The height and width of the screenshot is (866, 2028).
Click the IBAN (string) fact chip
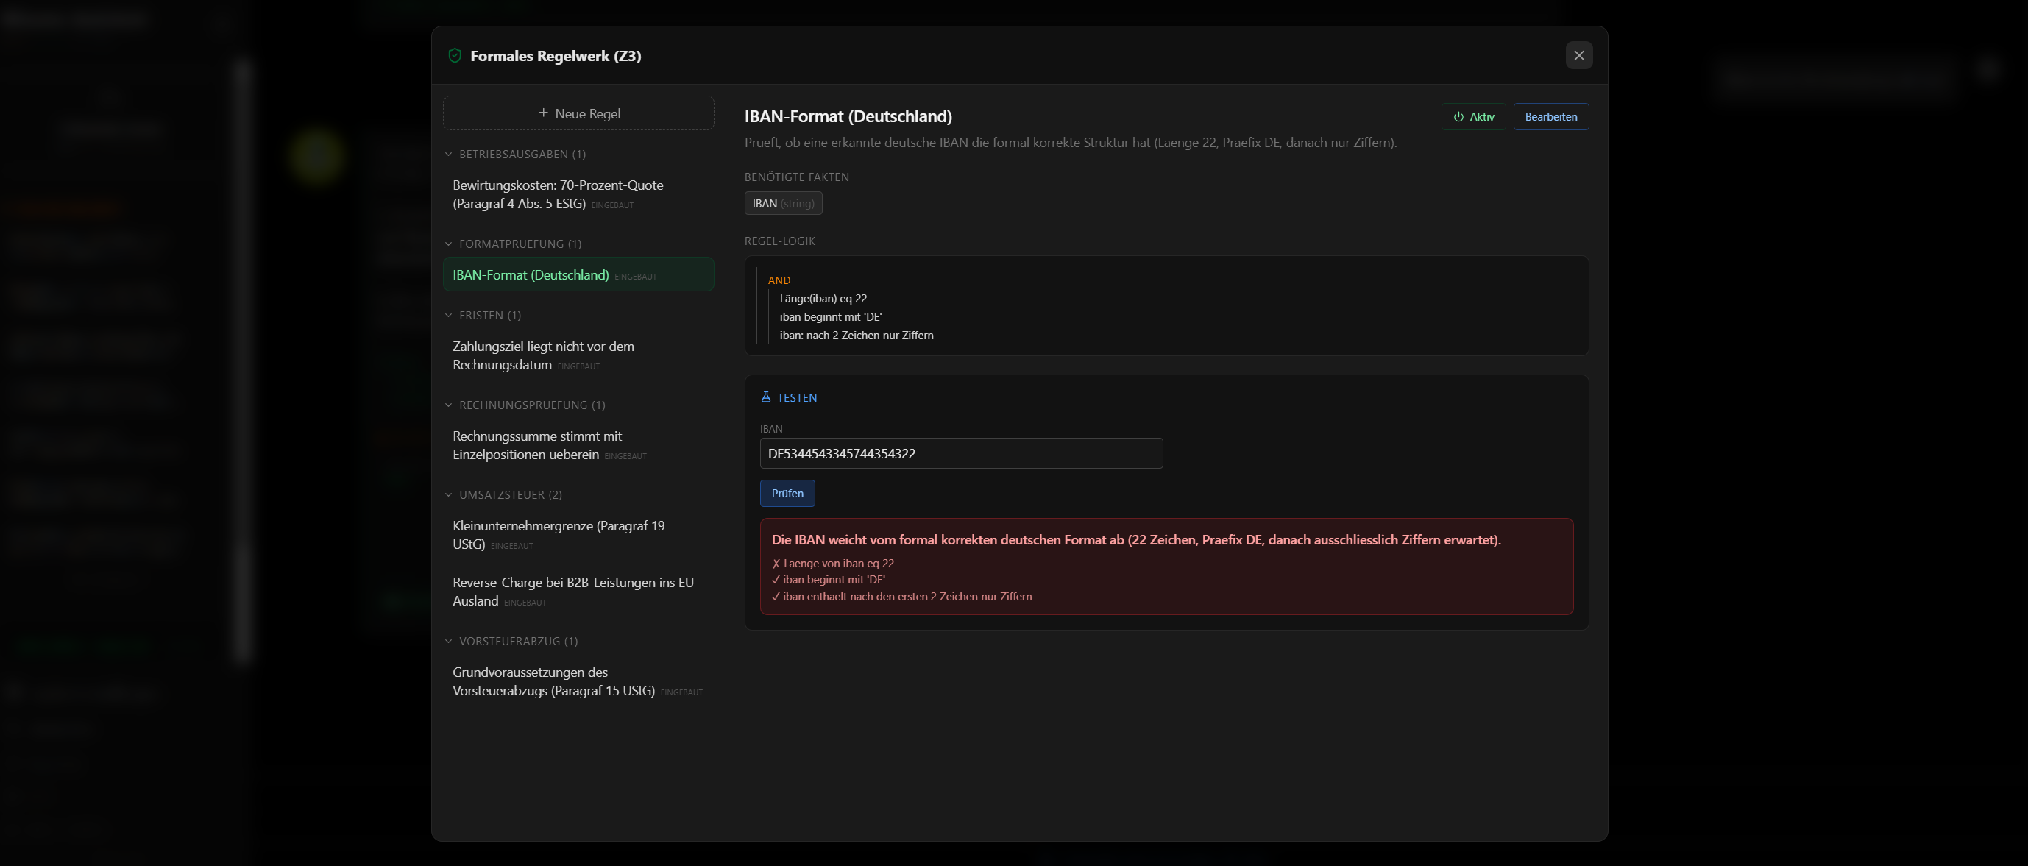click(x=784, y=203)
